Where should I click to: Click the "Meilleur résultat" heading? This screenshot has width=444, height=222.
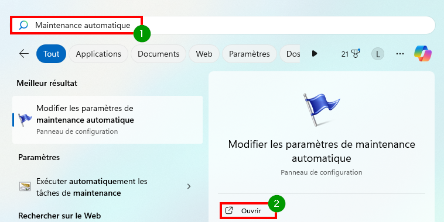[x=47, y=83]
